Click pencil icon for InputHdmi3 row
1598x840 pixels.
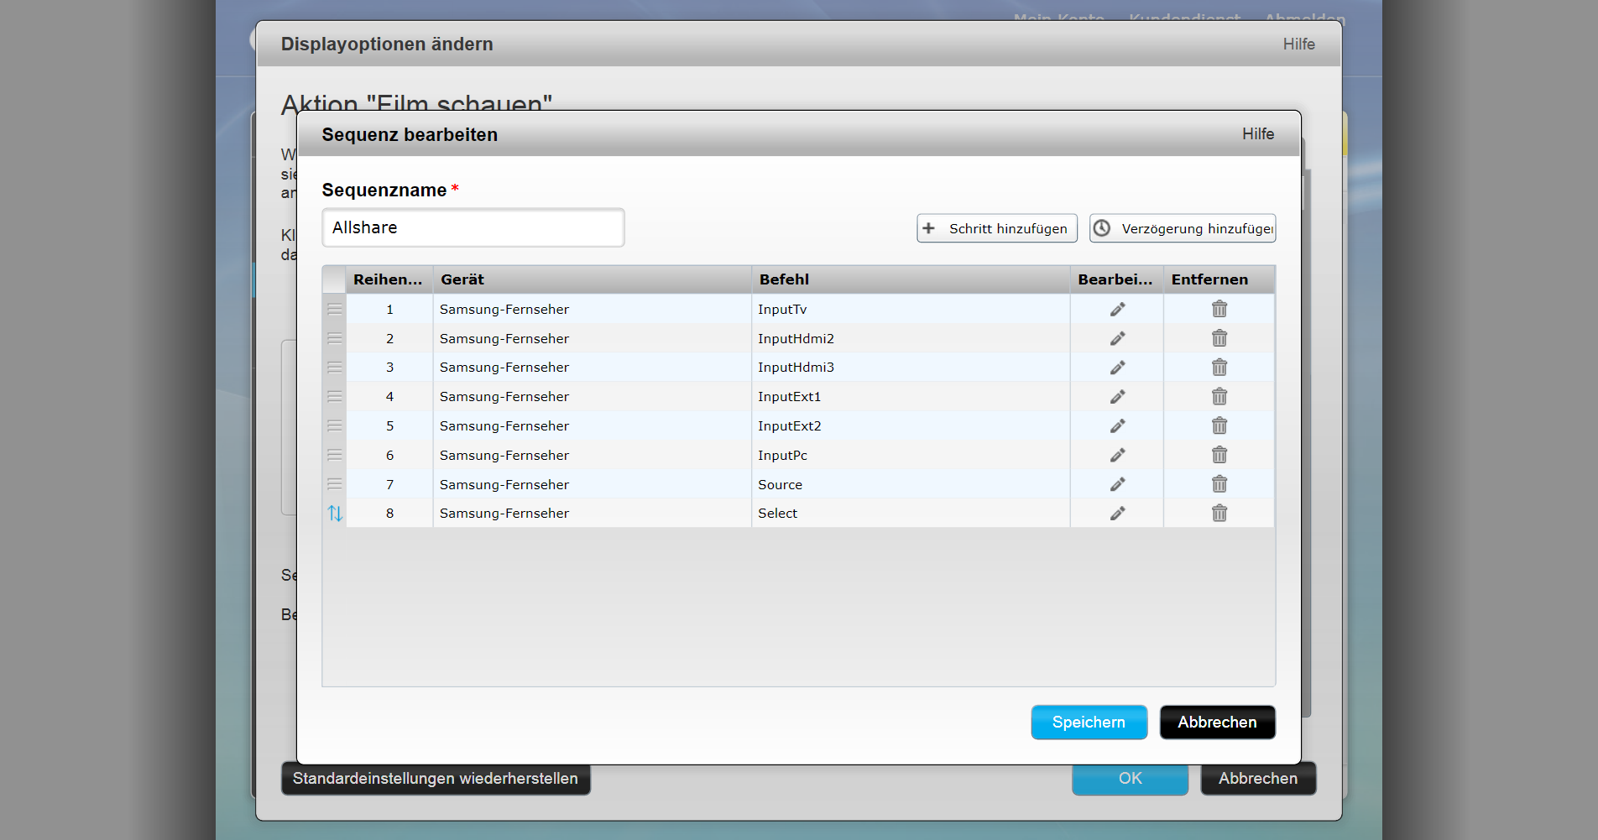click(1117, 368)
